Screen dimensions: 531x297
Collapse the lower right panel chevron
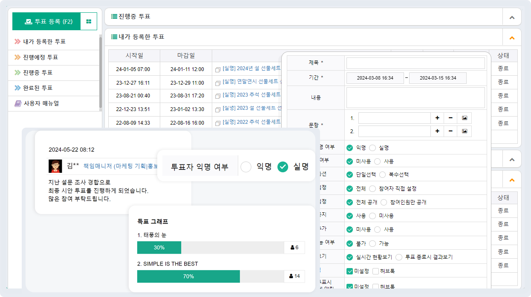pyautogui.click(x=512, y=179)
